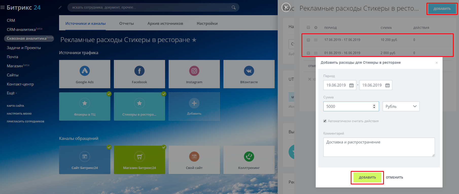Open Контакт-центр in the sidebar

(x=20, y=84)
